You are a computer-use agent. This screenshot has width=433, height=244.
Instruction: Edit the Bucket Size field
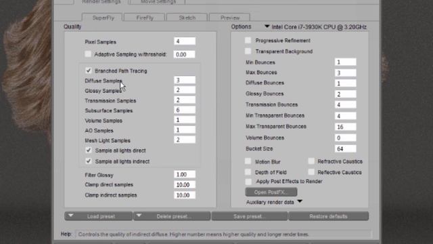[346, 148]
